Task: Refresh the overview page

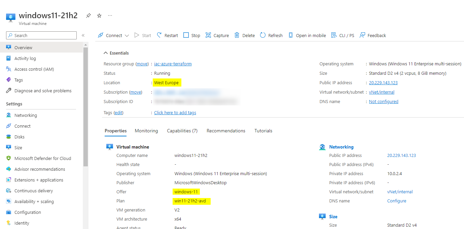Action: point(271,35)
